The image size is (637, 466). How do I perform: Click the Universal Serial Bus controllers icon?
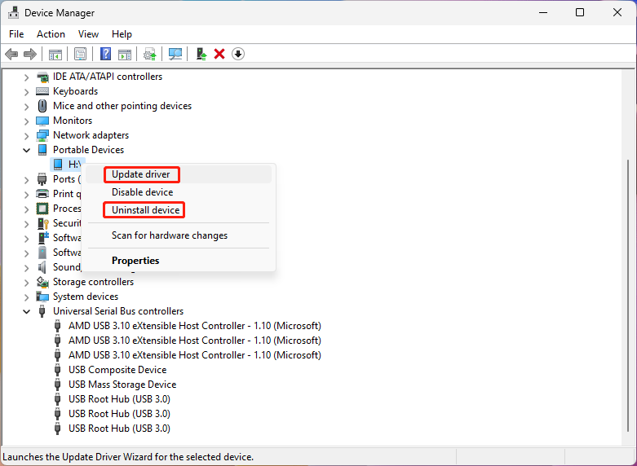(42, 311)
